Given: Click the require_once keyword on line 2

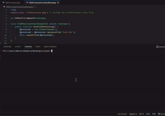Looking at the screenshot, I should tap(17, 13).
